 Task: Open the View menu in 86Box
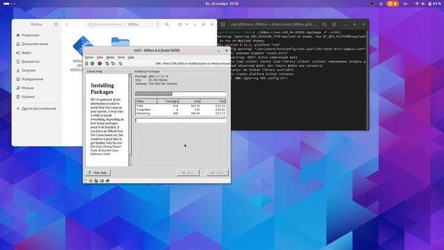pyautogui.click(x=100, y=57)
